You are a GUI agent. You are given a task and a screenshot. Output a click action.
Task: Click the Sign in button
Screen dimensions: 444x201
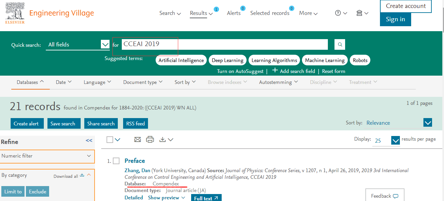395,19
